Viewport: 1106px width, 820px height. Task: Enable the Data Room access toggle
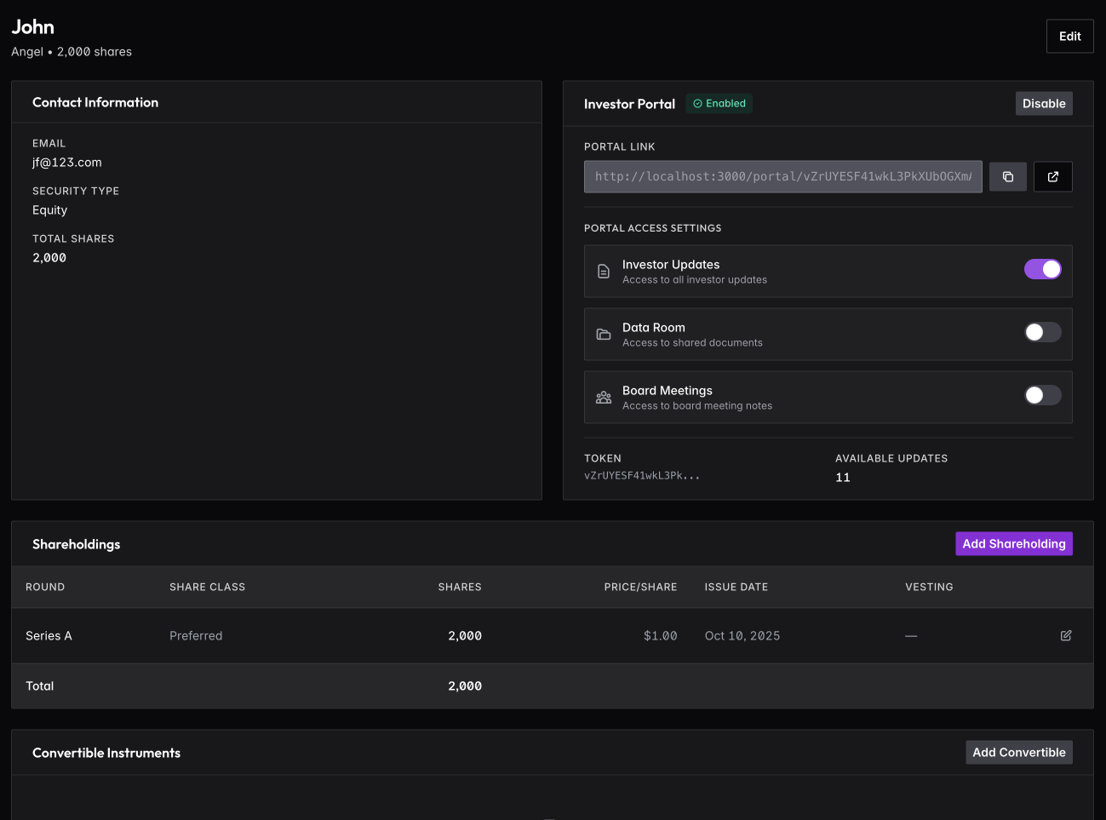coord(1042,333)
